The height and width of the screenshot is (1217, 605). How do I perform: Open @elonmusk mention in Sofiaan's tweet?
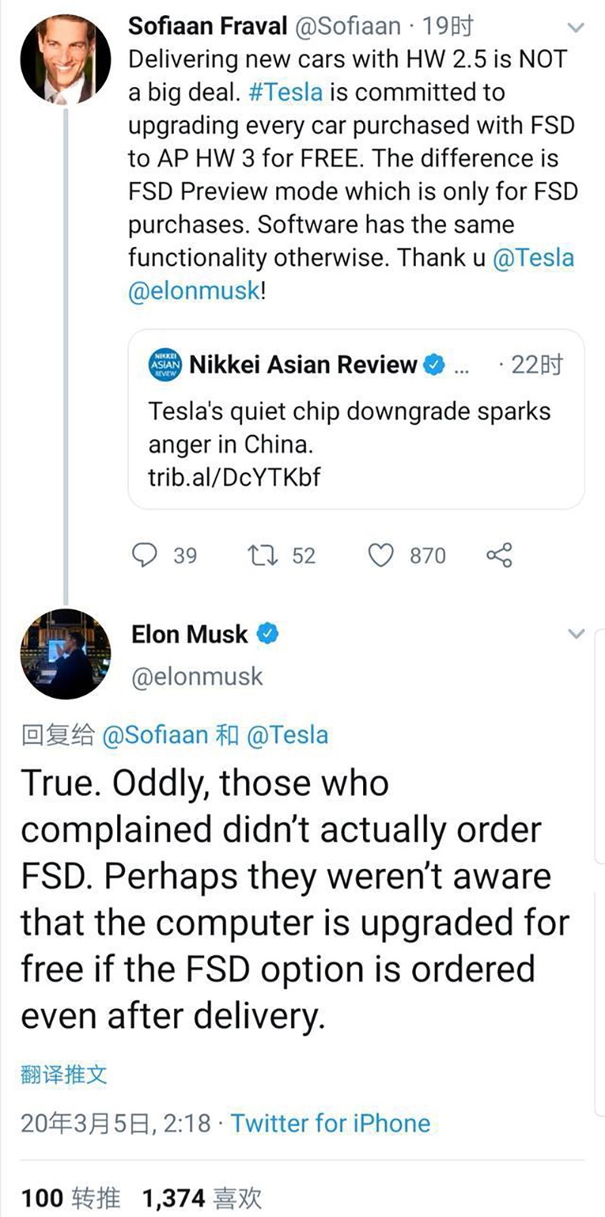(194, 291)
